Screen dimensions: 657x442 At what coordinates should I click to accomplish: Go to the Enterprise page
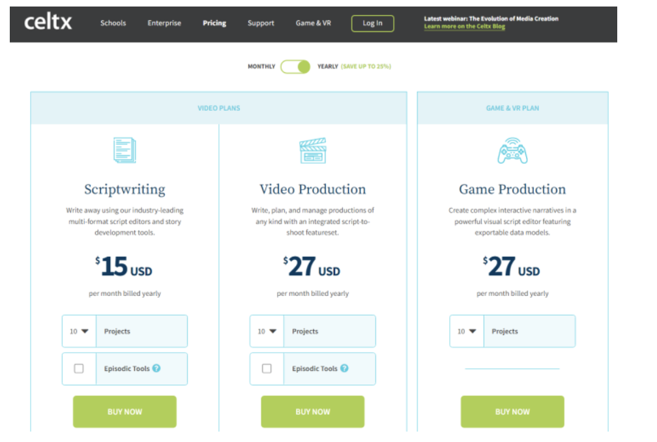[164, 23]
